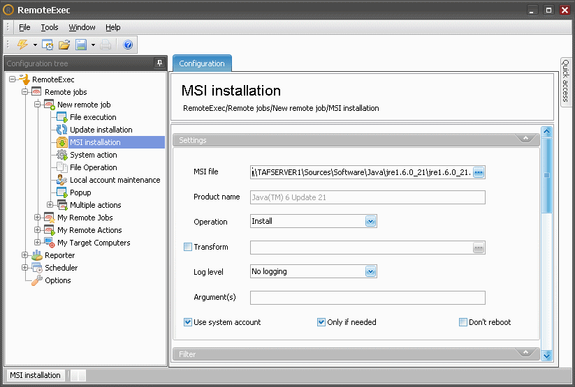Click the Options wrench icon
575x387 pixels.
pos(36,280)
